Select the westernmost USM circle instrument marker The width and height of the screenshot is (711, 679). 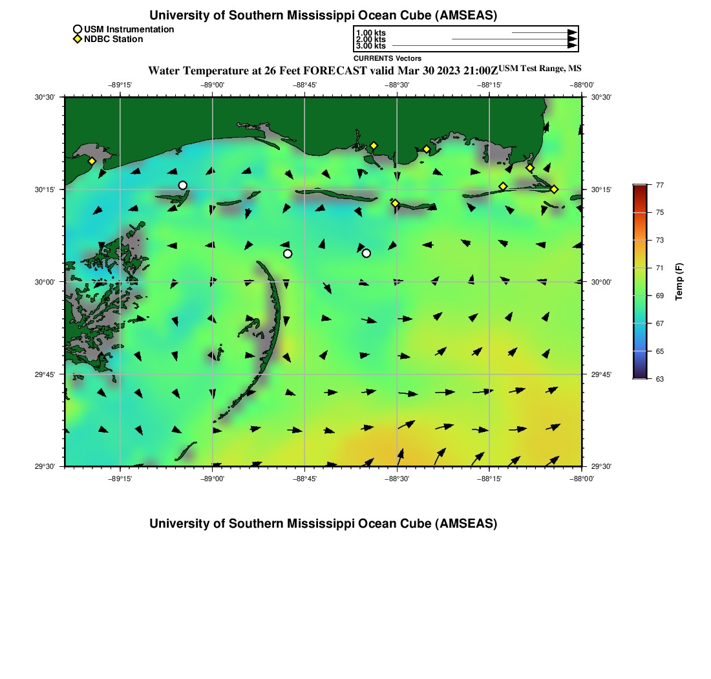(183, 186)
